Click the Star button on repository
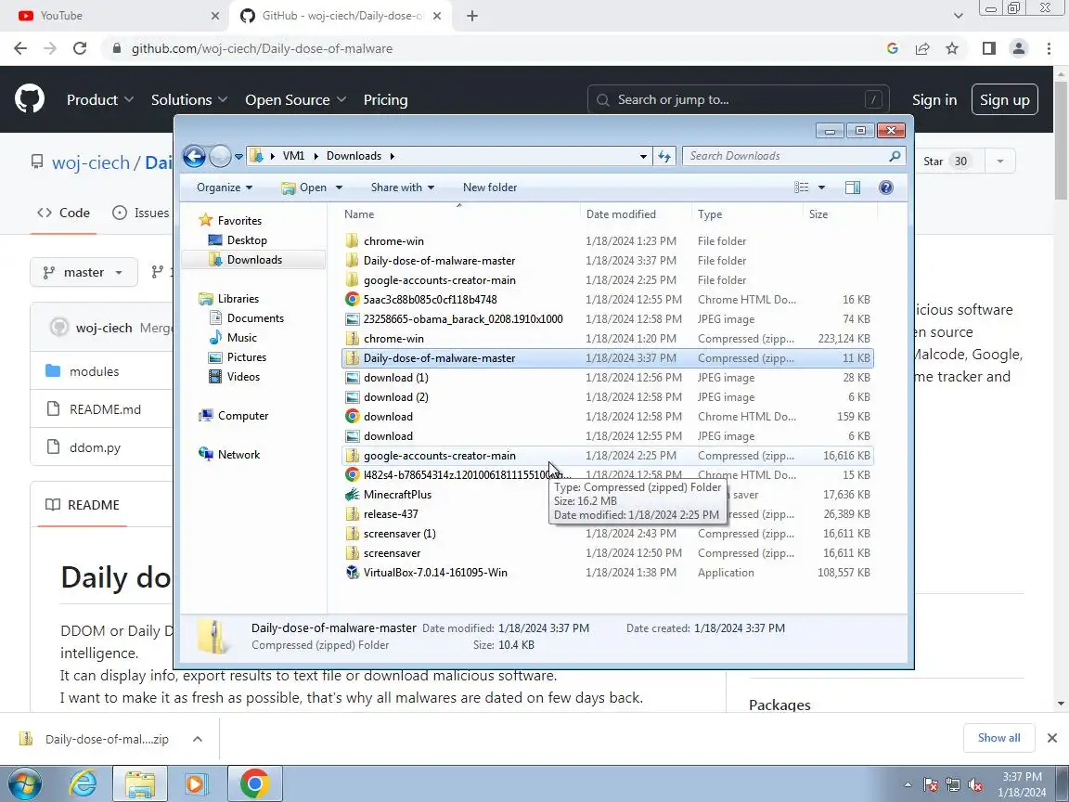 (947, 162)
